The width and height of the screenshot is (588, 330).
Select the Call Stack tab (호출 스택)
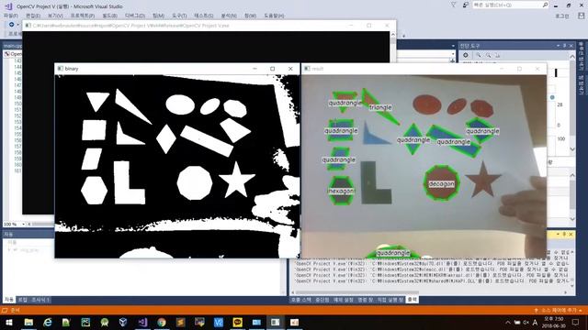coord(301,300)
